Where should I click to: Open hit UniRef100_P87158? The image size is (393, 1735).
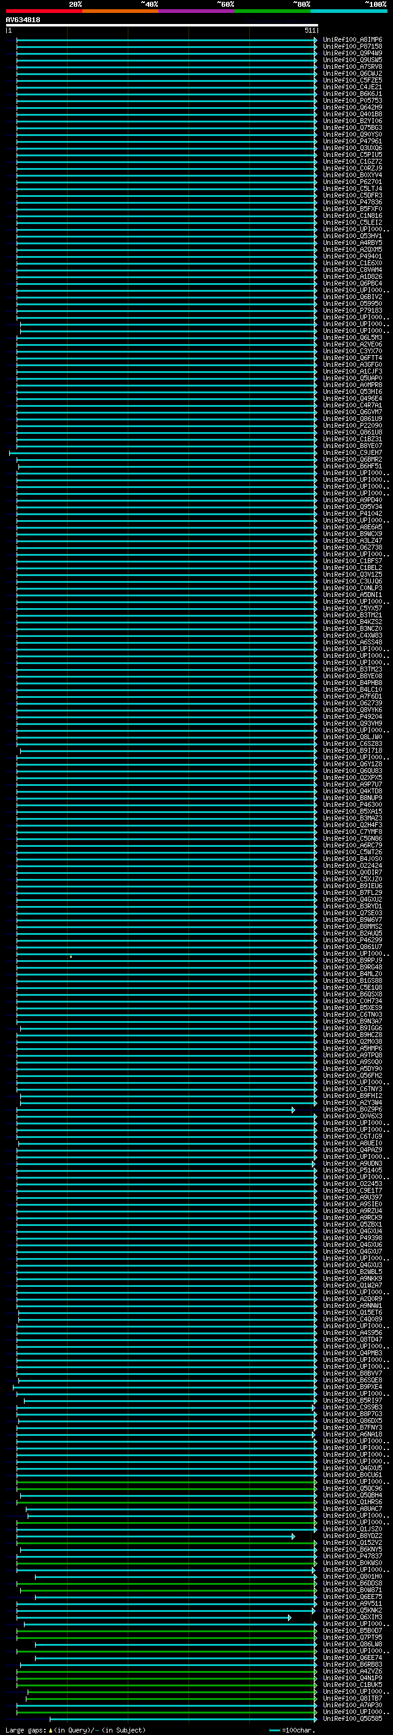click(352, 47)
